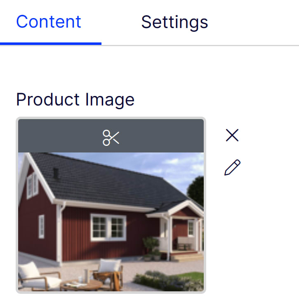Click the red house product thumbnail

point(111,222)
